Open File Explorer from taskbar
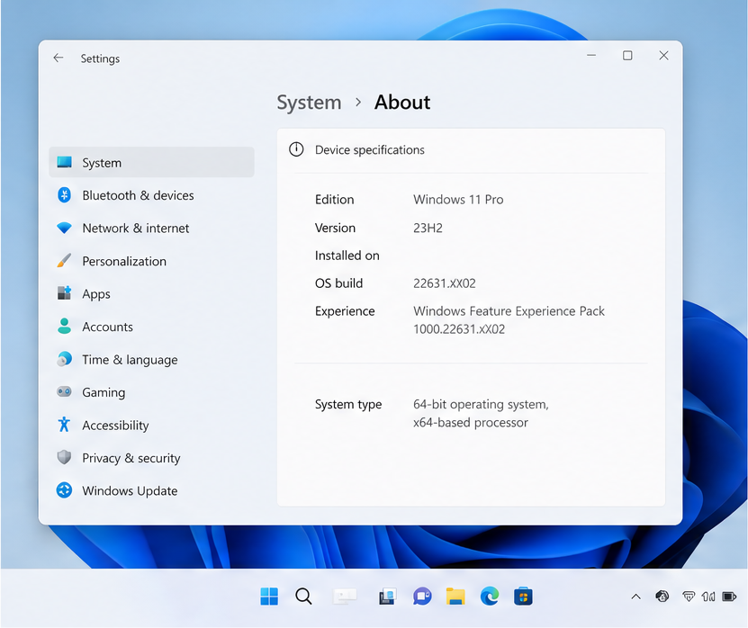 point(455,596)
